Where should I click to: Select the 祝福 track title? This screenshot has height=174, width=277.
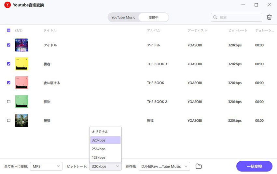47,121
